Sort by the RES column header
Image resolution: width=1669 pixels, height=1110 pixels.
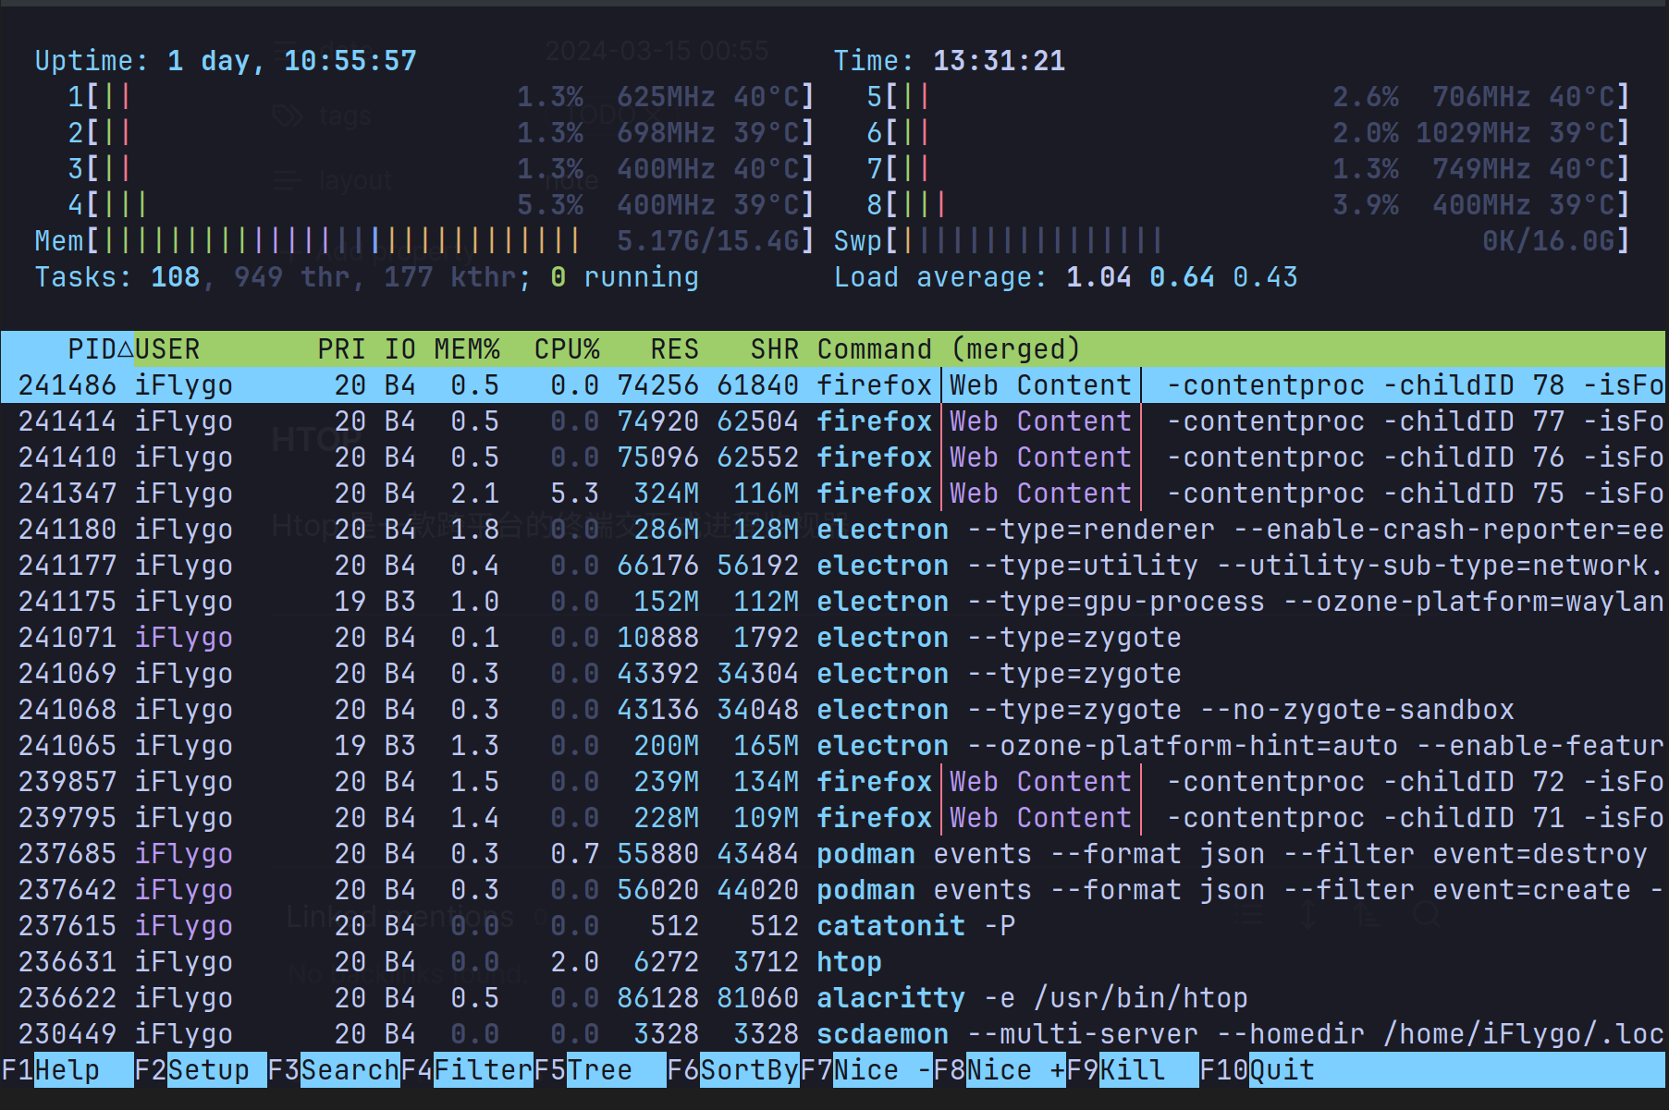[x=674, y=349]
